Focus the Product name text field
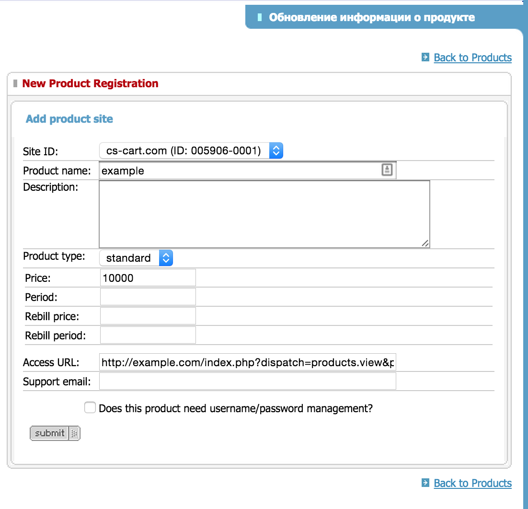 (240, 171)
